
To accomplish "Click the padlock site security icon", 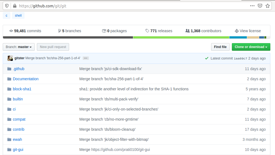I will click(15, 6).
